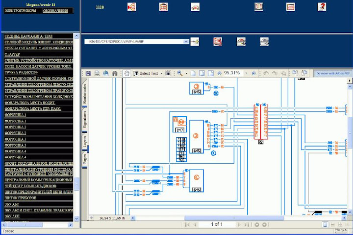
Task: Open the Zoom In tool dropdown arrow
Action: click(x=186, y=74)
